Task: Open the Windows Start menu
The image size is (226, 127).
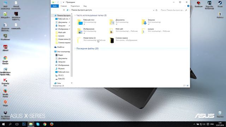Action: coord(3,124)
